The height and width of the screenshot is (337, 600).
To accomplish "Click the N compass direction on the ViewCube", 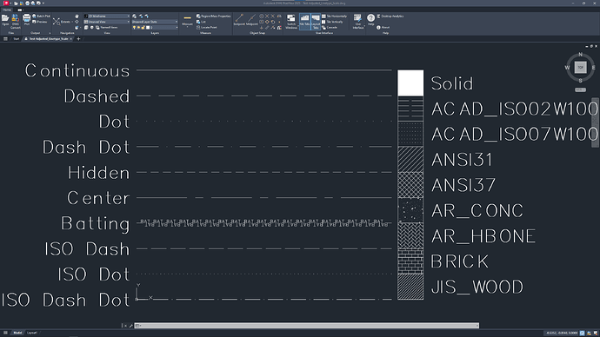I will coord(581,54).
